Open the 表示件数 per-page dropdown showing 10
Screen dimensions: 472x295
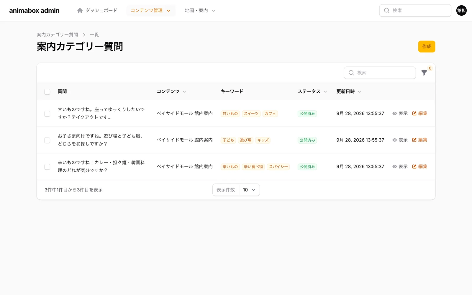click(x=249, y=190)
